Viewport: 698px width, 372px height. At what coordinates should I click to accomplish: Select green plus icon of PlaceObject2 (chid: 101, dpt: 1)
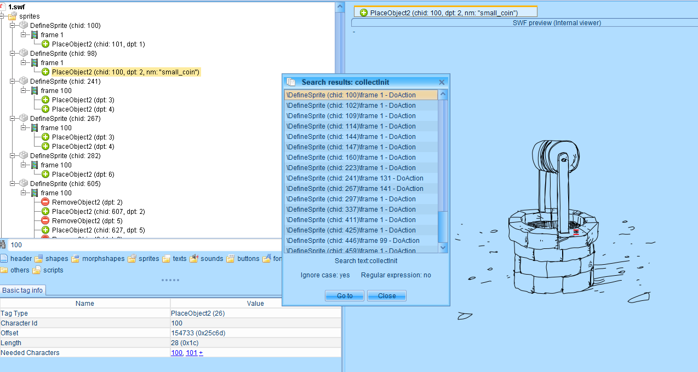pyautogui.click(x=45, y=44)
